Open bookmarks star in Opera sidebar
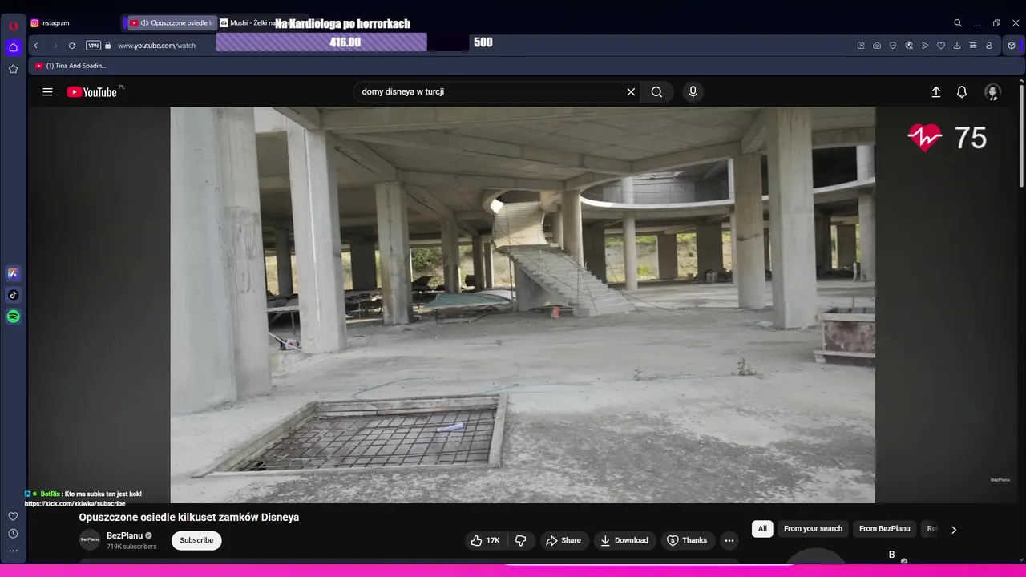Image resolution: width=1026 pixels, height=577 pixels. point(13,69)
